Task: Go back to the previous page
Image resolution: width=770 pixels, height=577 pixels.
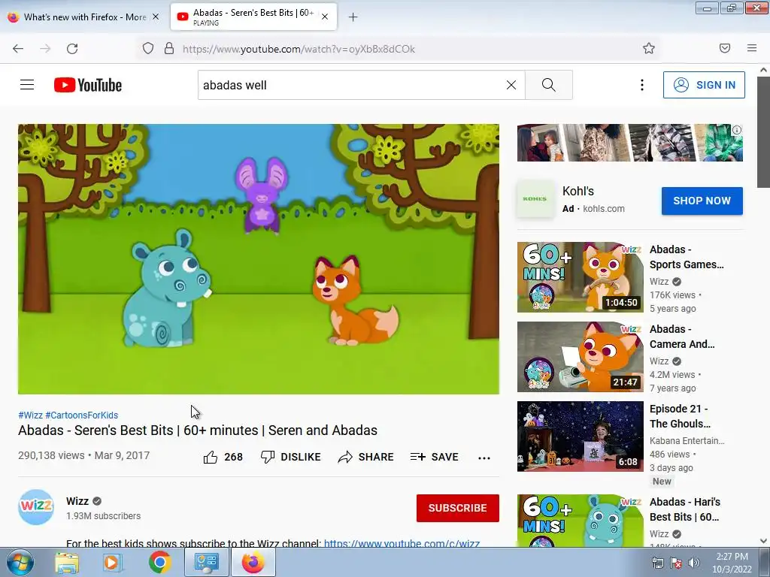Action: click(x=18, y=49)
